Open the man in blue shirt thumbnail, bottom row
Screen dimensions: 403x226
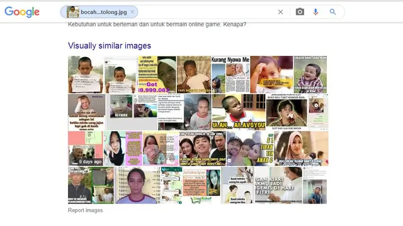pos(315,185)
